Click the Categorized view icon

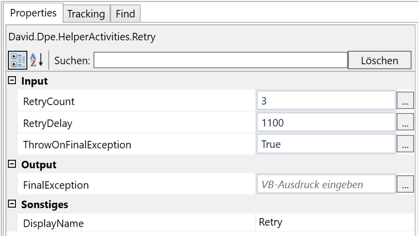pyautogui.click(x=17, y=61)
